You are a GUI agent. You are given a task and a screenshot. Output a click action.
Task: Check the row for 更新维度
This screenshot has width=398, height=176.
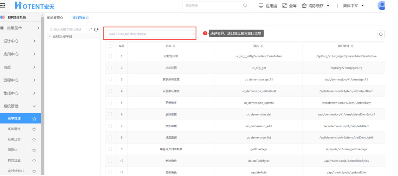pyautogui.click(x=110, y=102)
